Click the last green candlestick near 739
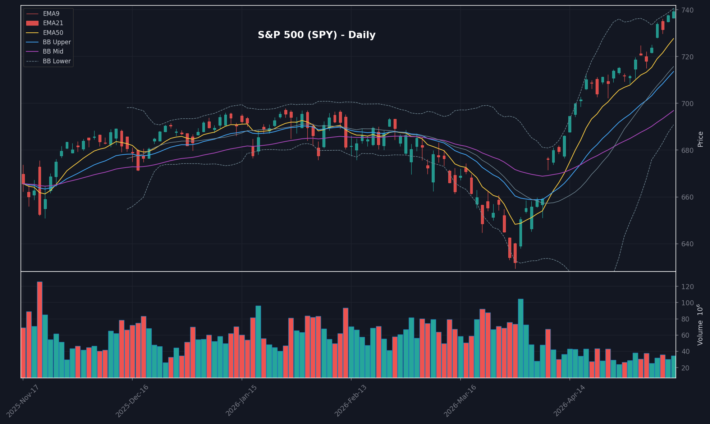 click(674, 15)
